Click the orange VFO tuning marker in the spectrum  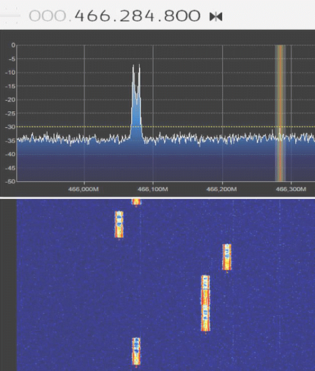280,113
